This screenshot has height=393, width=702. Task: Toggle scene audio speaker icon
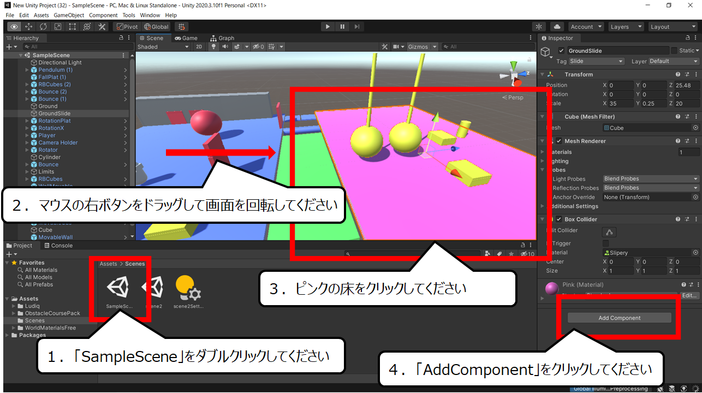point(225,47)
